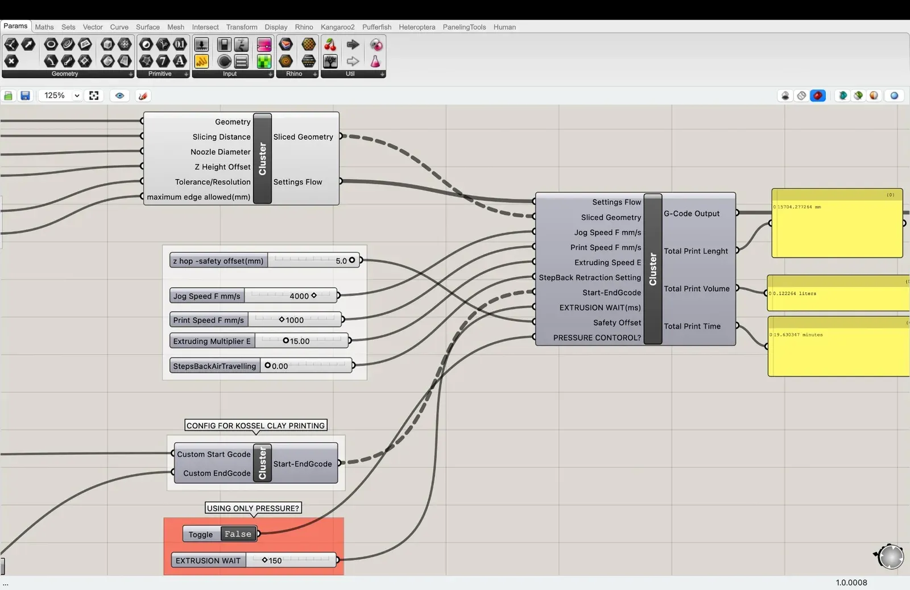Switch to the Pufferfish tab
910x590 pixels.
[x=377, y=27]
